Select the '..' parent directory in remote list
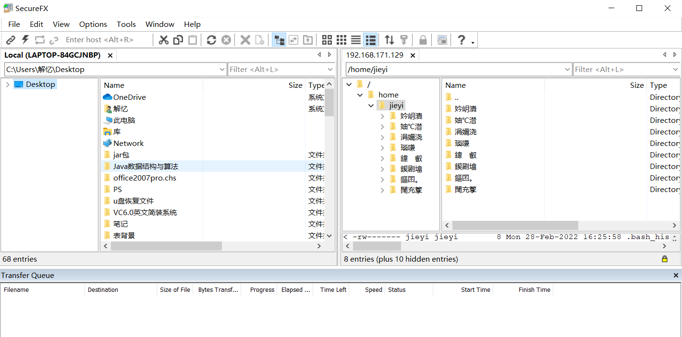 coord(456,97)
